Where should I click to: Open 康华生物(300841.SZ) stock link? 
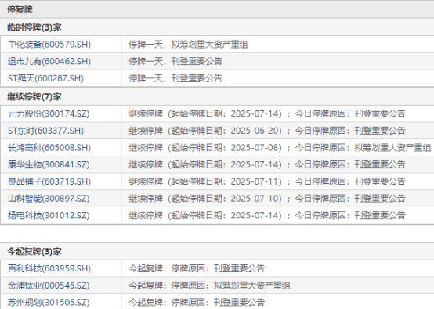(x=49, y=164)
